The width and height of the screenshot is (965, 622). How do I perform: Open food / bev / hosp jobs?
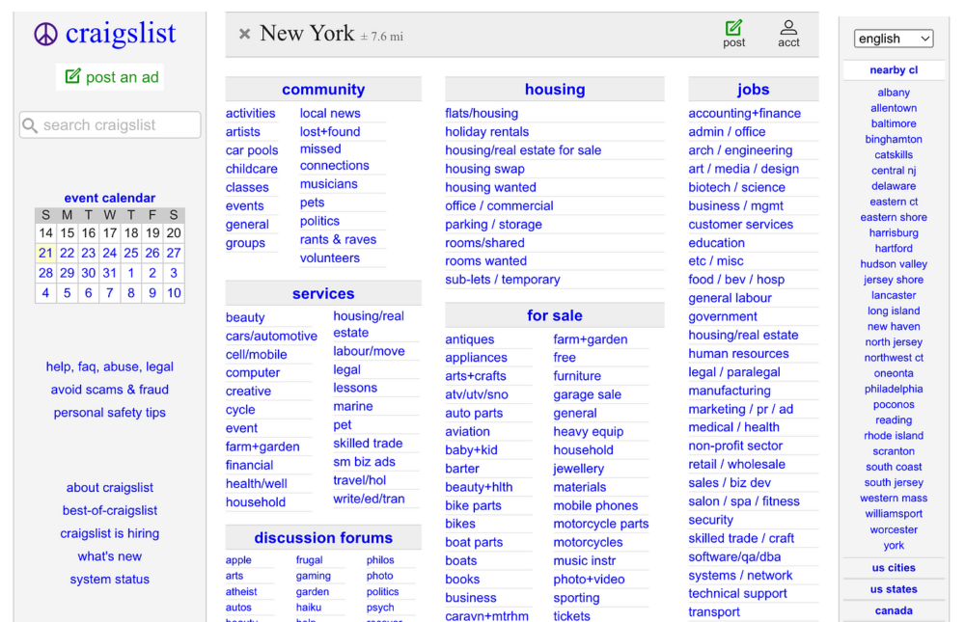tap(736, 280)
